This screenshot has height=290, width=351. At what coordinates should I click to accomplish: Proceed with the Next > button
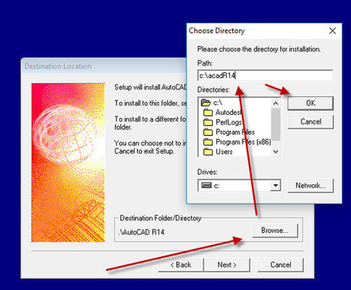(227, 265)
